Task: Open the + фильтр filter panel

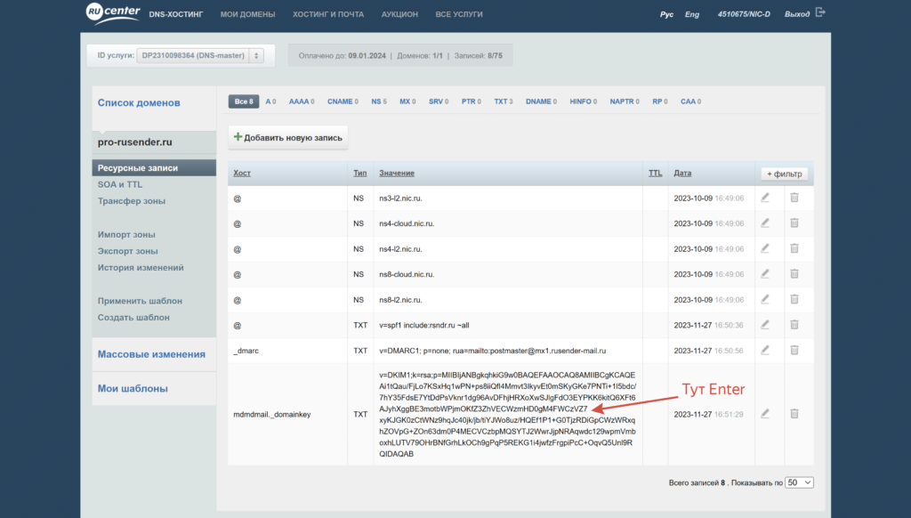Action: [x=785, y=174]
